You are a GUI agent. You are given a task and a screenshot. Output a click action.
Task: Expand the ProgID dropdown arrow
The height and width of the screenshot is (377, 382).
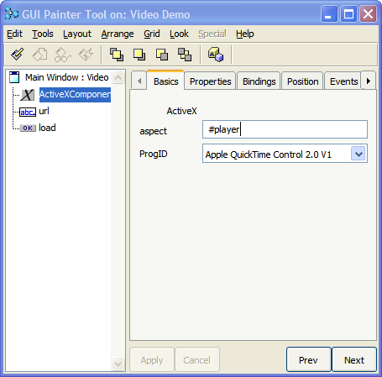pyautogui.click(x=358, y=154)
